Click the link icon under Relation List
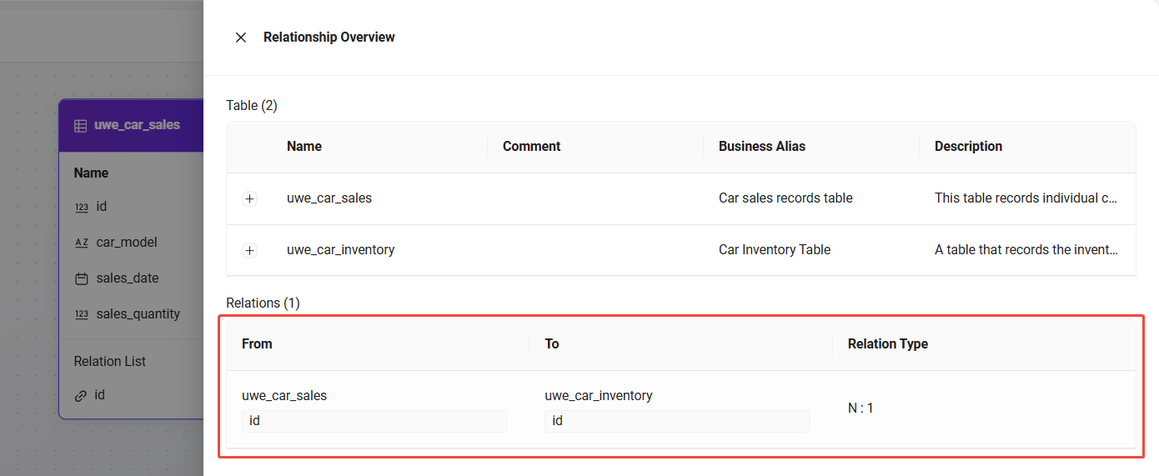 pos(81,396)
